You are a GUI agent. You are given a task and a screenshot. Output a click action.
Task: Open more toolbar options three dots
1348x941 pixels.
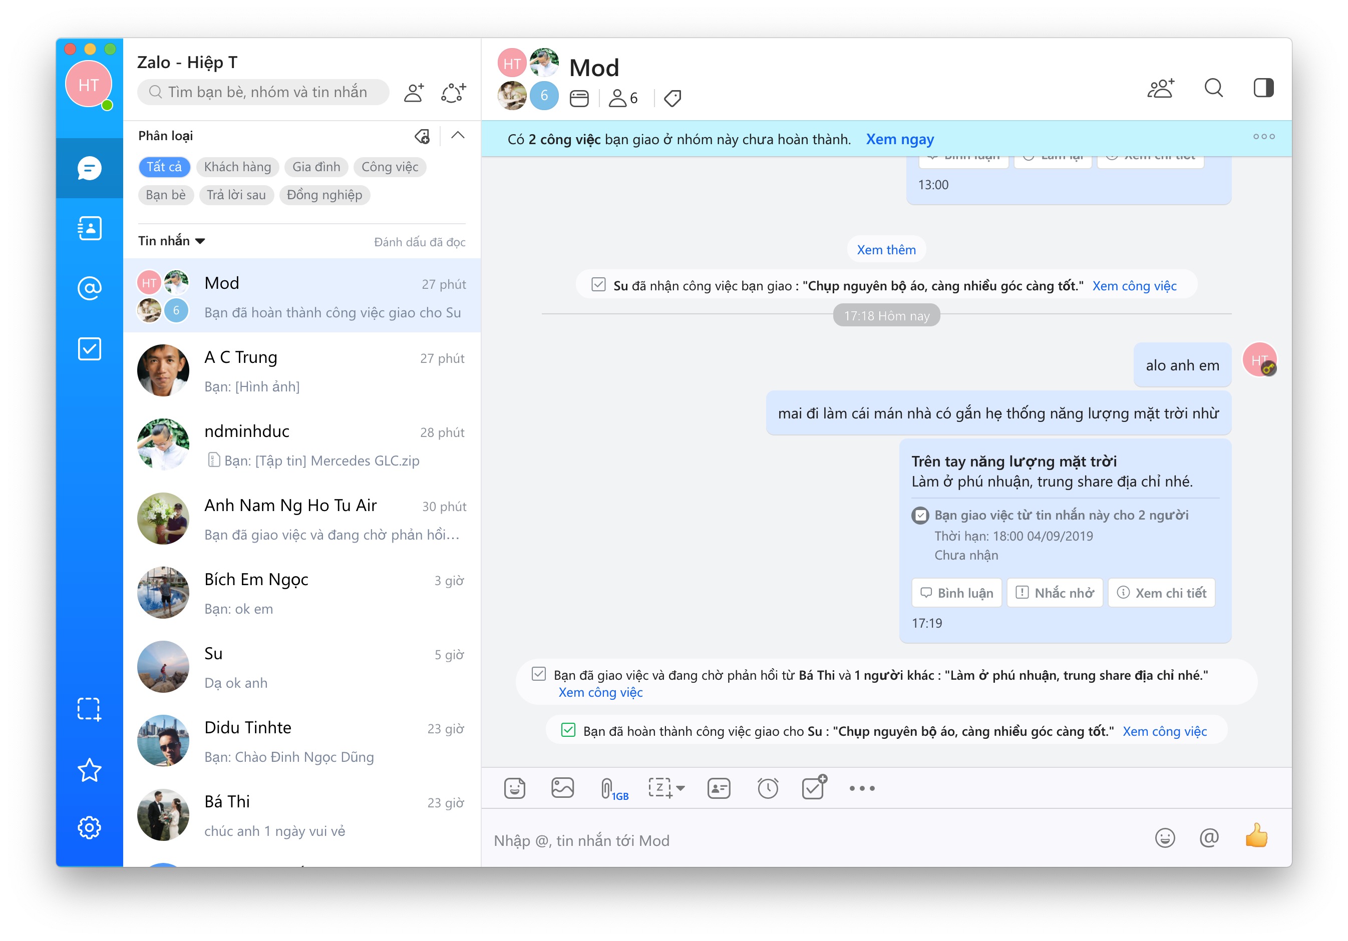862,788
